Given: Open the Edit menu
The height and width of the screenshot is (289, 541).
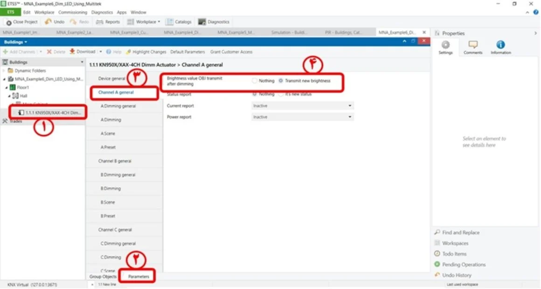Looking at the screenshot, I should 27,13.
